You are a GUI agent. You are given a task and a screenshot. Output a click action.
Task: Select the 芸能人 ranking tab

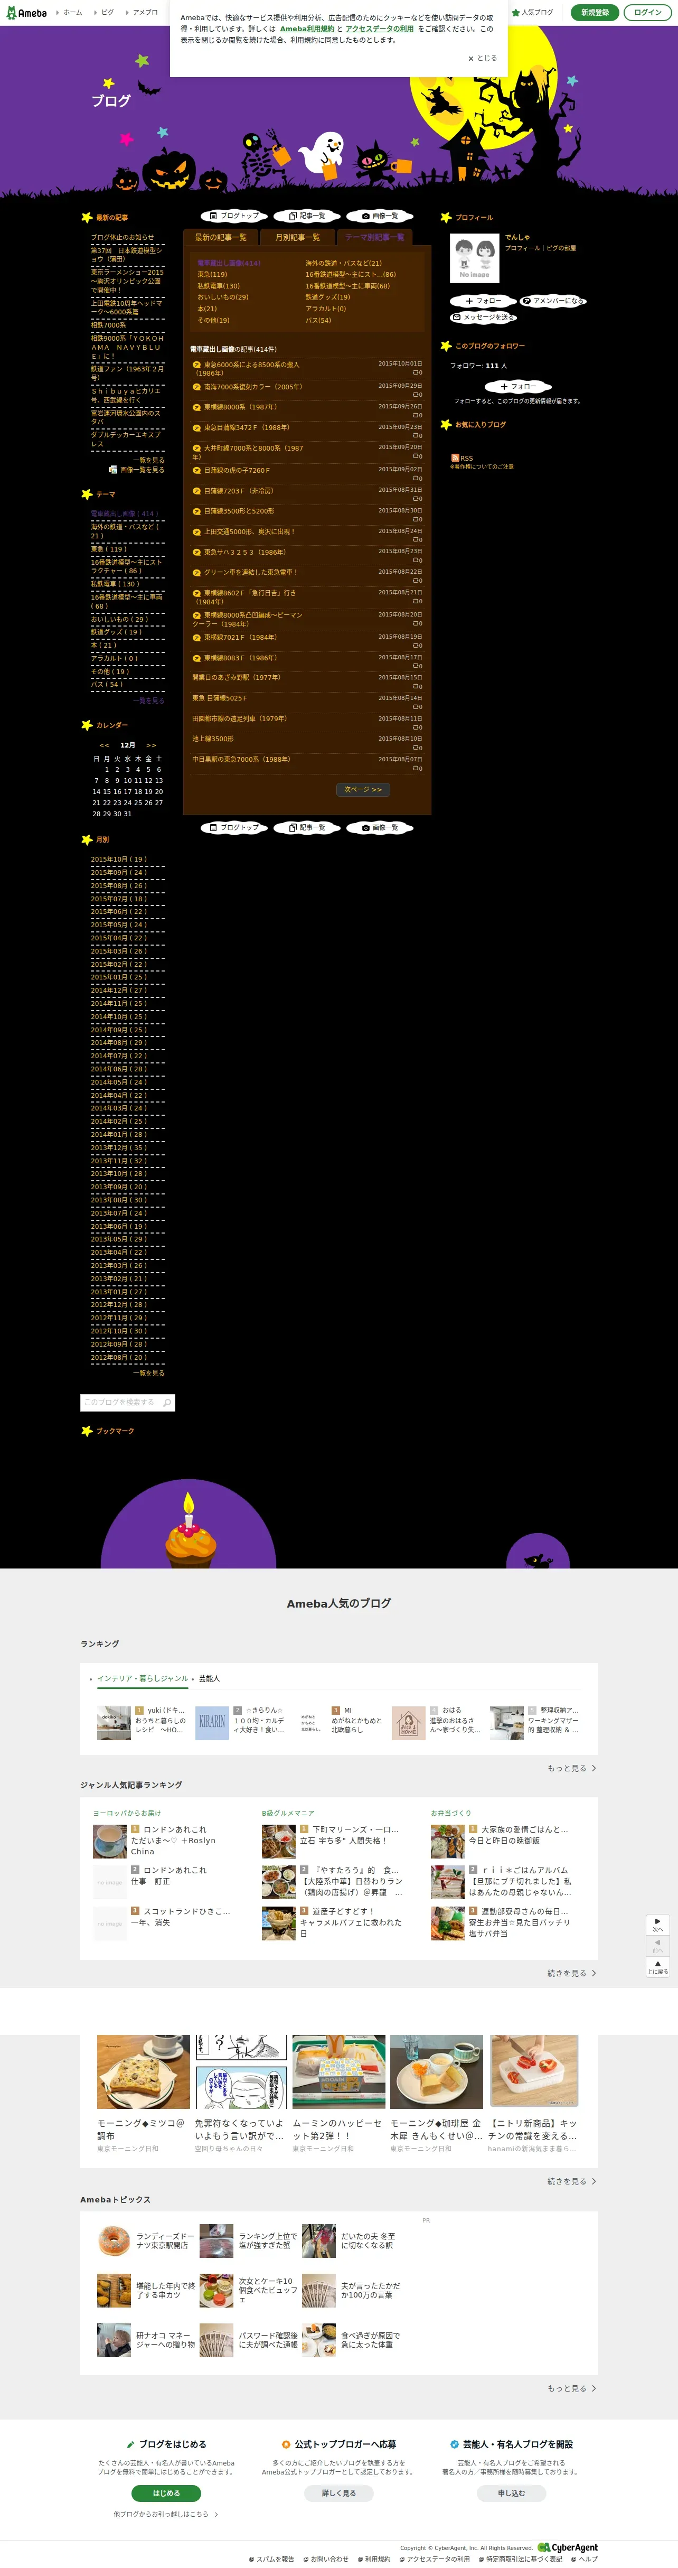(x=210, y=1679)
